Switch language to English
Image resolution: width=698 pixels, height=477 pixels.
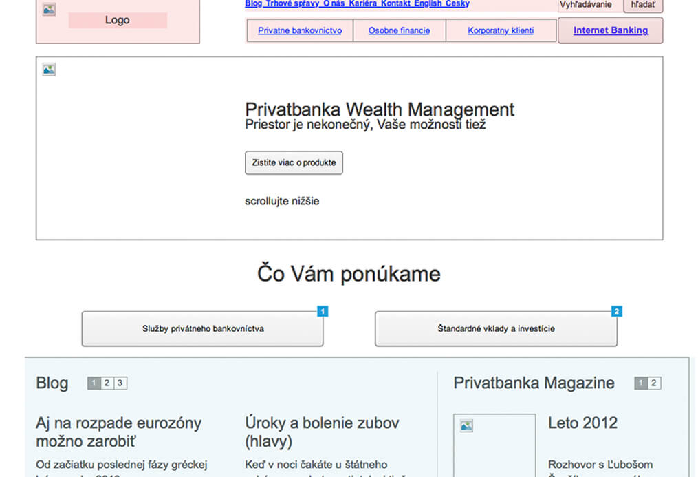[x=428, y=3]
